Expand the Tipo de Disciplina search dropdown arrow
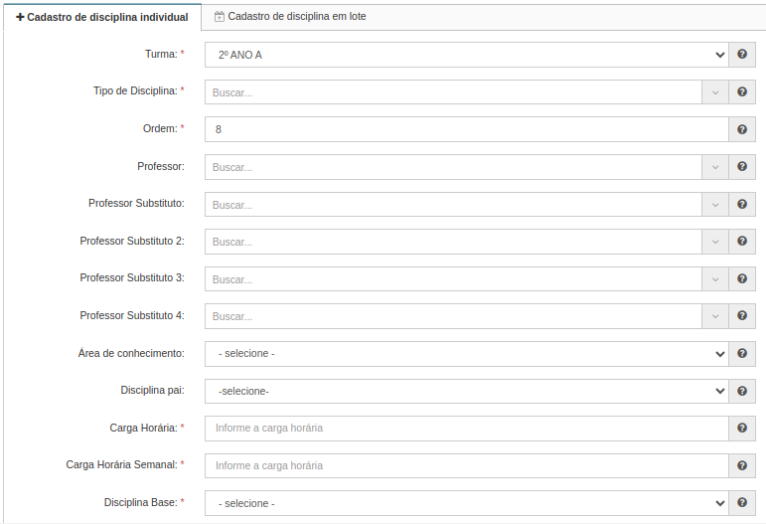Image resolution: width=766 pixels, height=524 pixels. (x=715, y=92)
